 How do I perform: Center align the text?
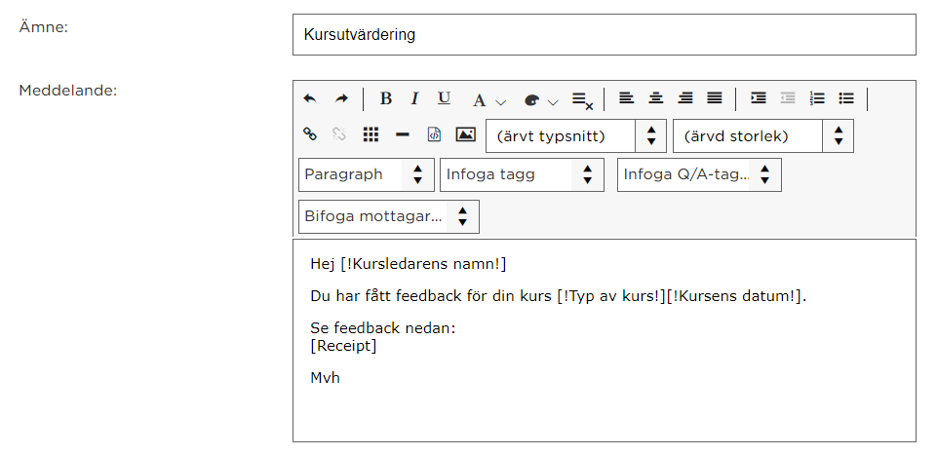tap(655, 98)
